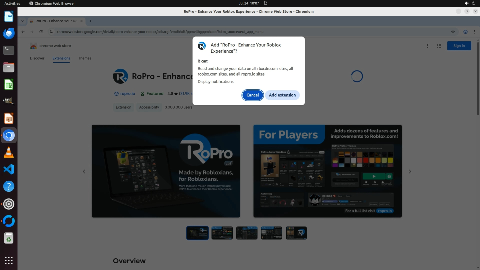Go back with the browser back arrow

(x=23, y=32)
